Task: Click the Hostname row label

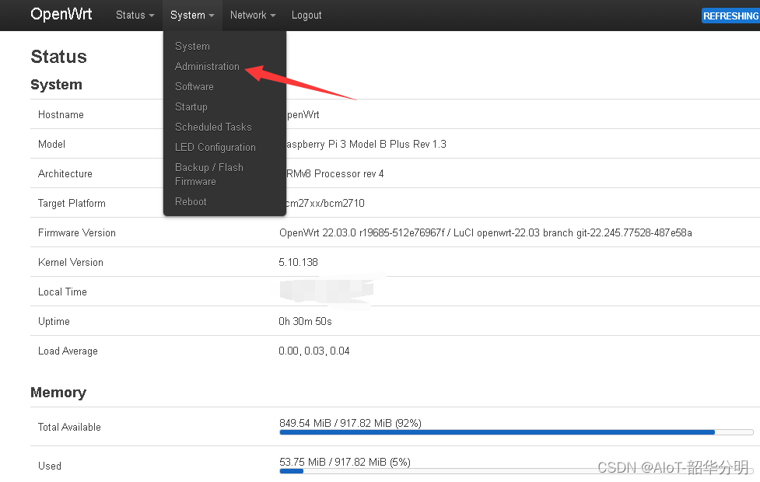Action: 61,115
